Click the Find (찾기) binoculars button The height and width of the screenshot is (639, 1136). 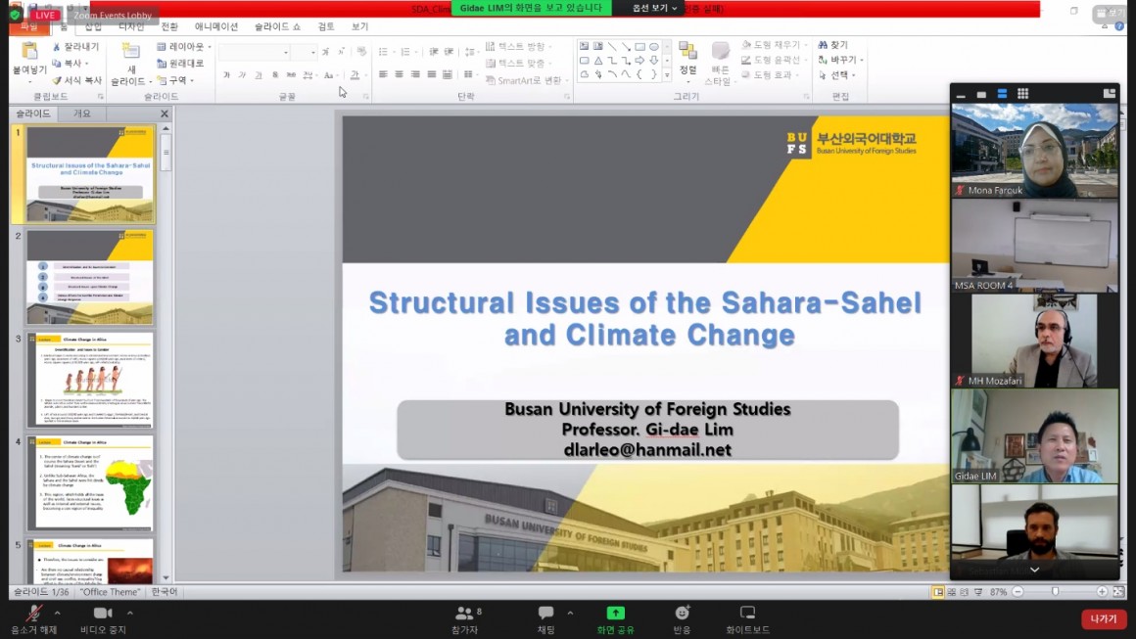tap(833, 45)
